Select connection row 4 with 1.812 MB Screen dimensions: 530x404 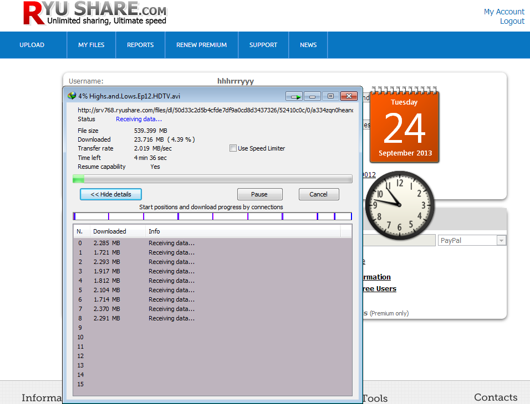point(212,281)
